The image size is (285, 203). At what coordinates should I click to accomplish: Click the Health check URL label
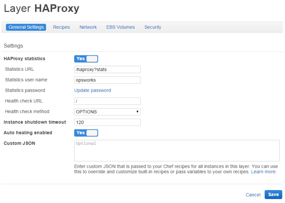coord(24,101)
